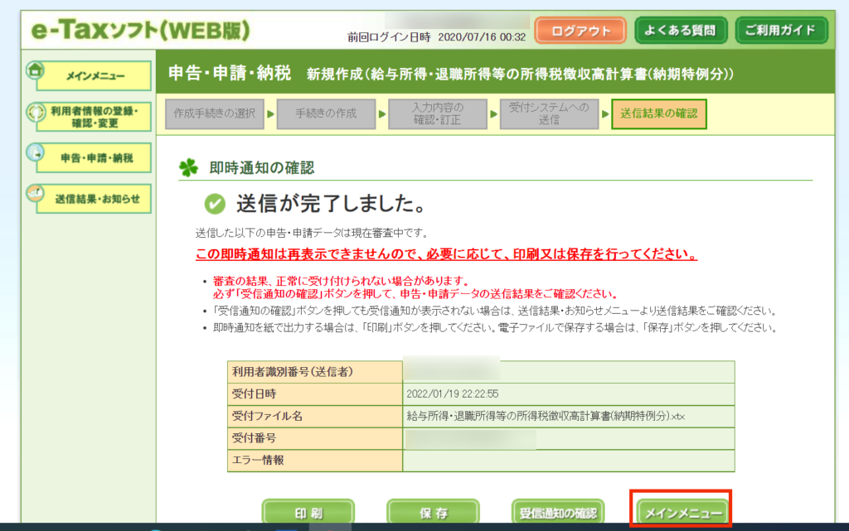Click the 利用者情報の登録・確認・変更 sidebar icon
849x531 pixels.
coord(36,113)
